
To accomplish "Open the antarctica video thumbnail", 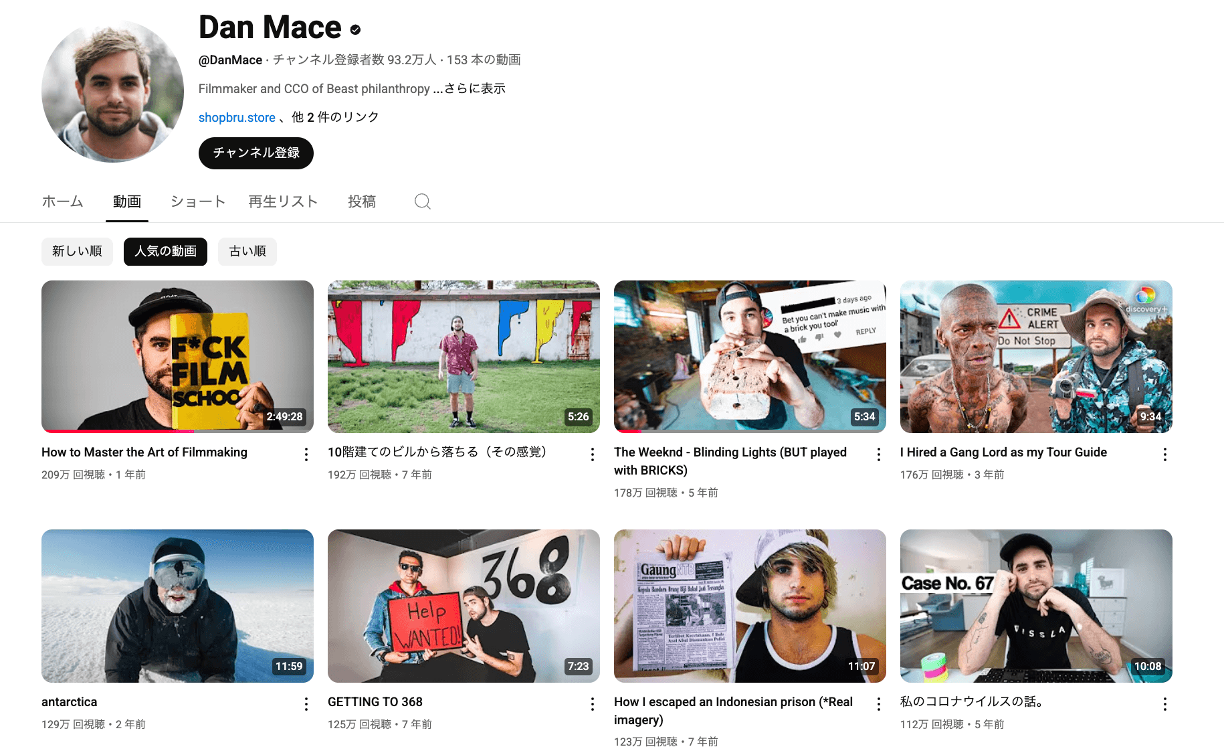I will [x=177, y=606].
